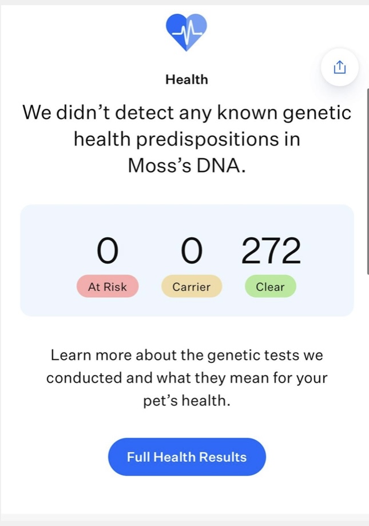
Task: Click the Health section heading
Action: click(x=187, y=80)
